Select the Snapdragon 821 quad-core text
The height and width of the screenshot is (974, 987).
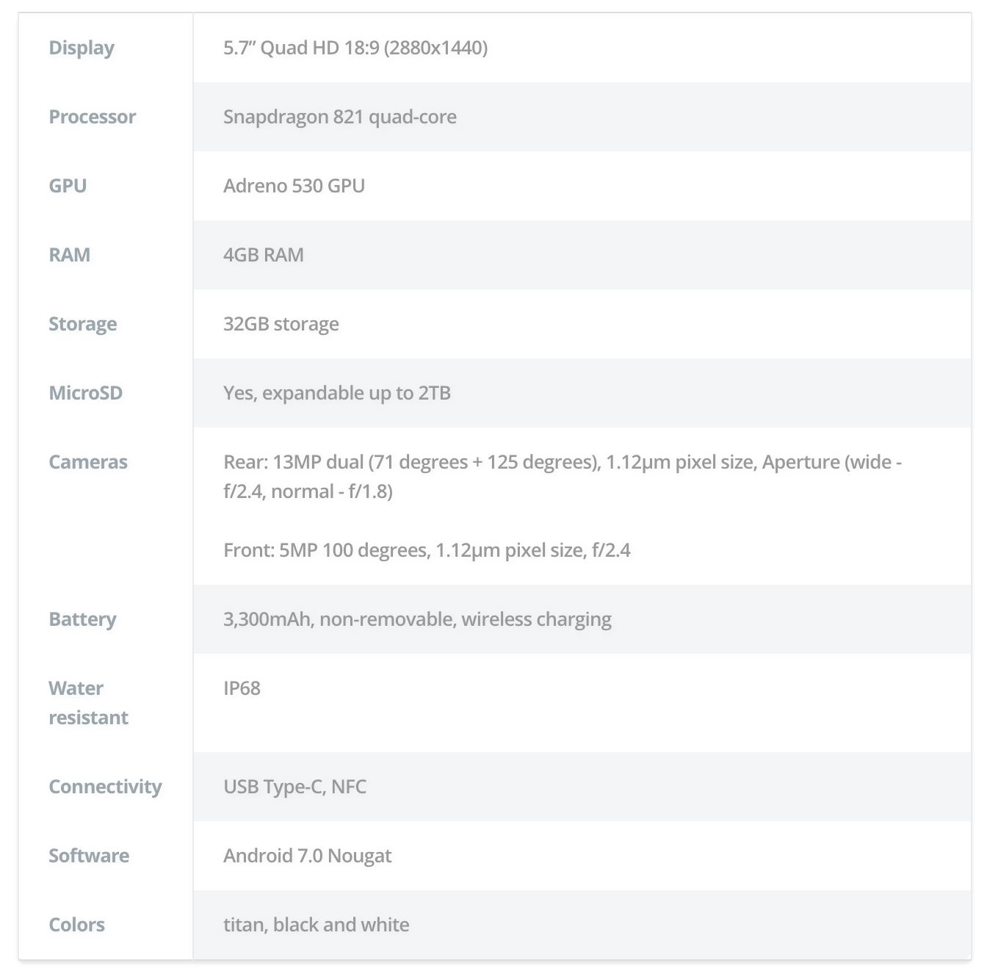[x=340, y=117]
